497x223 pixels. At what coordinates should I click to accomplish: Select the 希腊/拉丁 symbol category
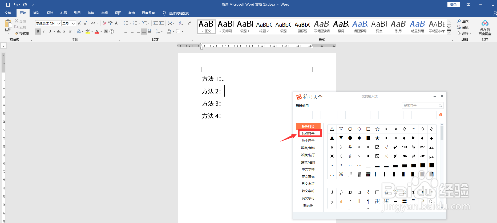click(x=308, y=155)
